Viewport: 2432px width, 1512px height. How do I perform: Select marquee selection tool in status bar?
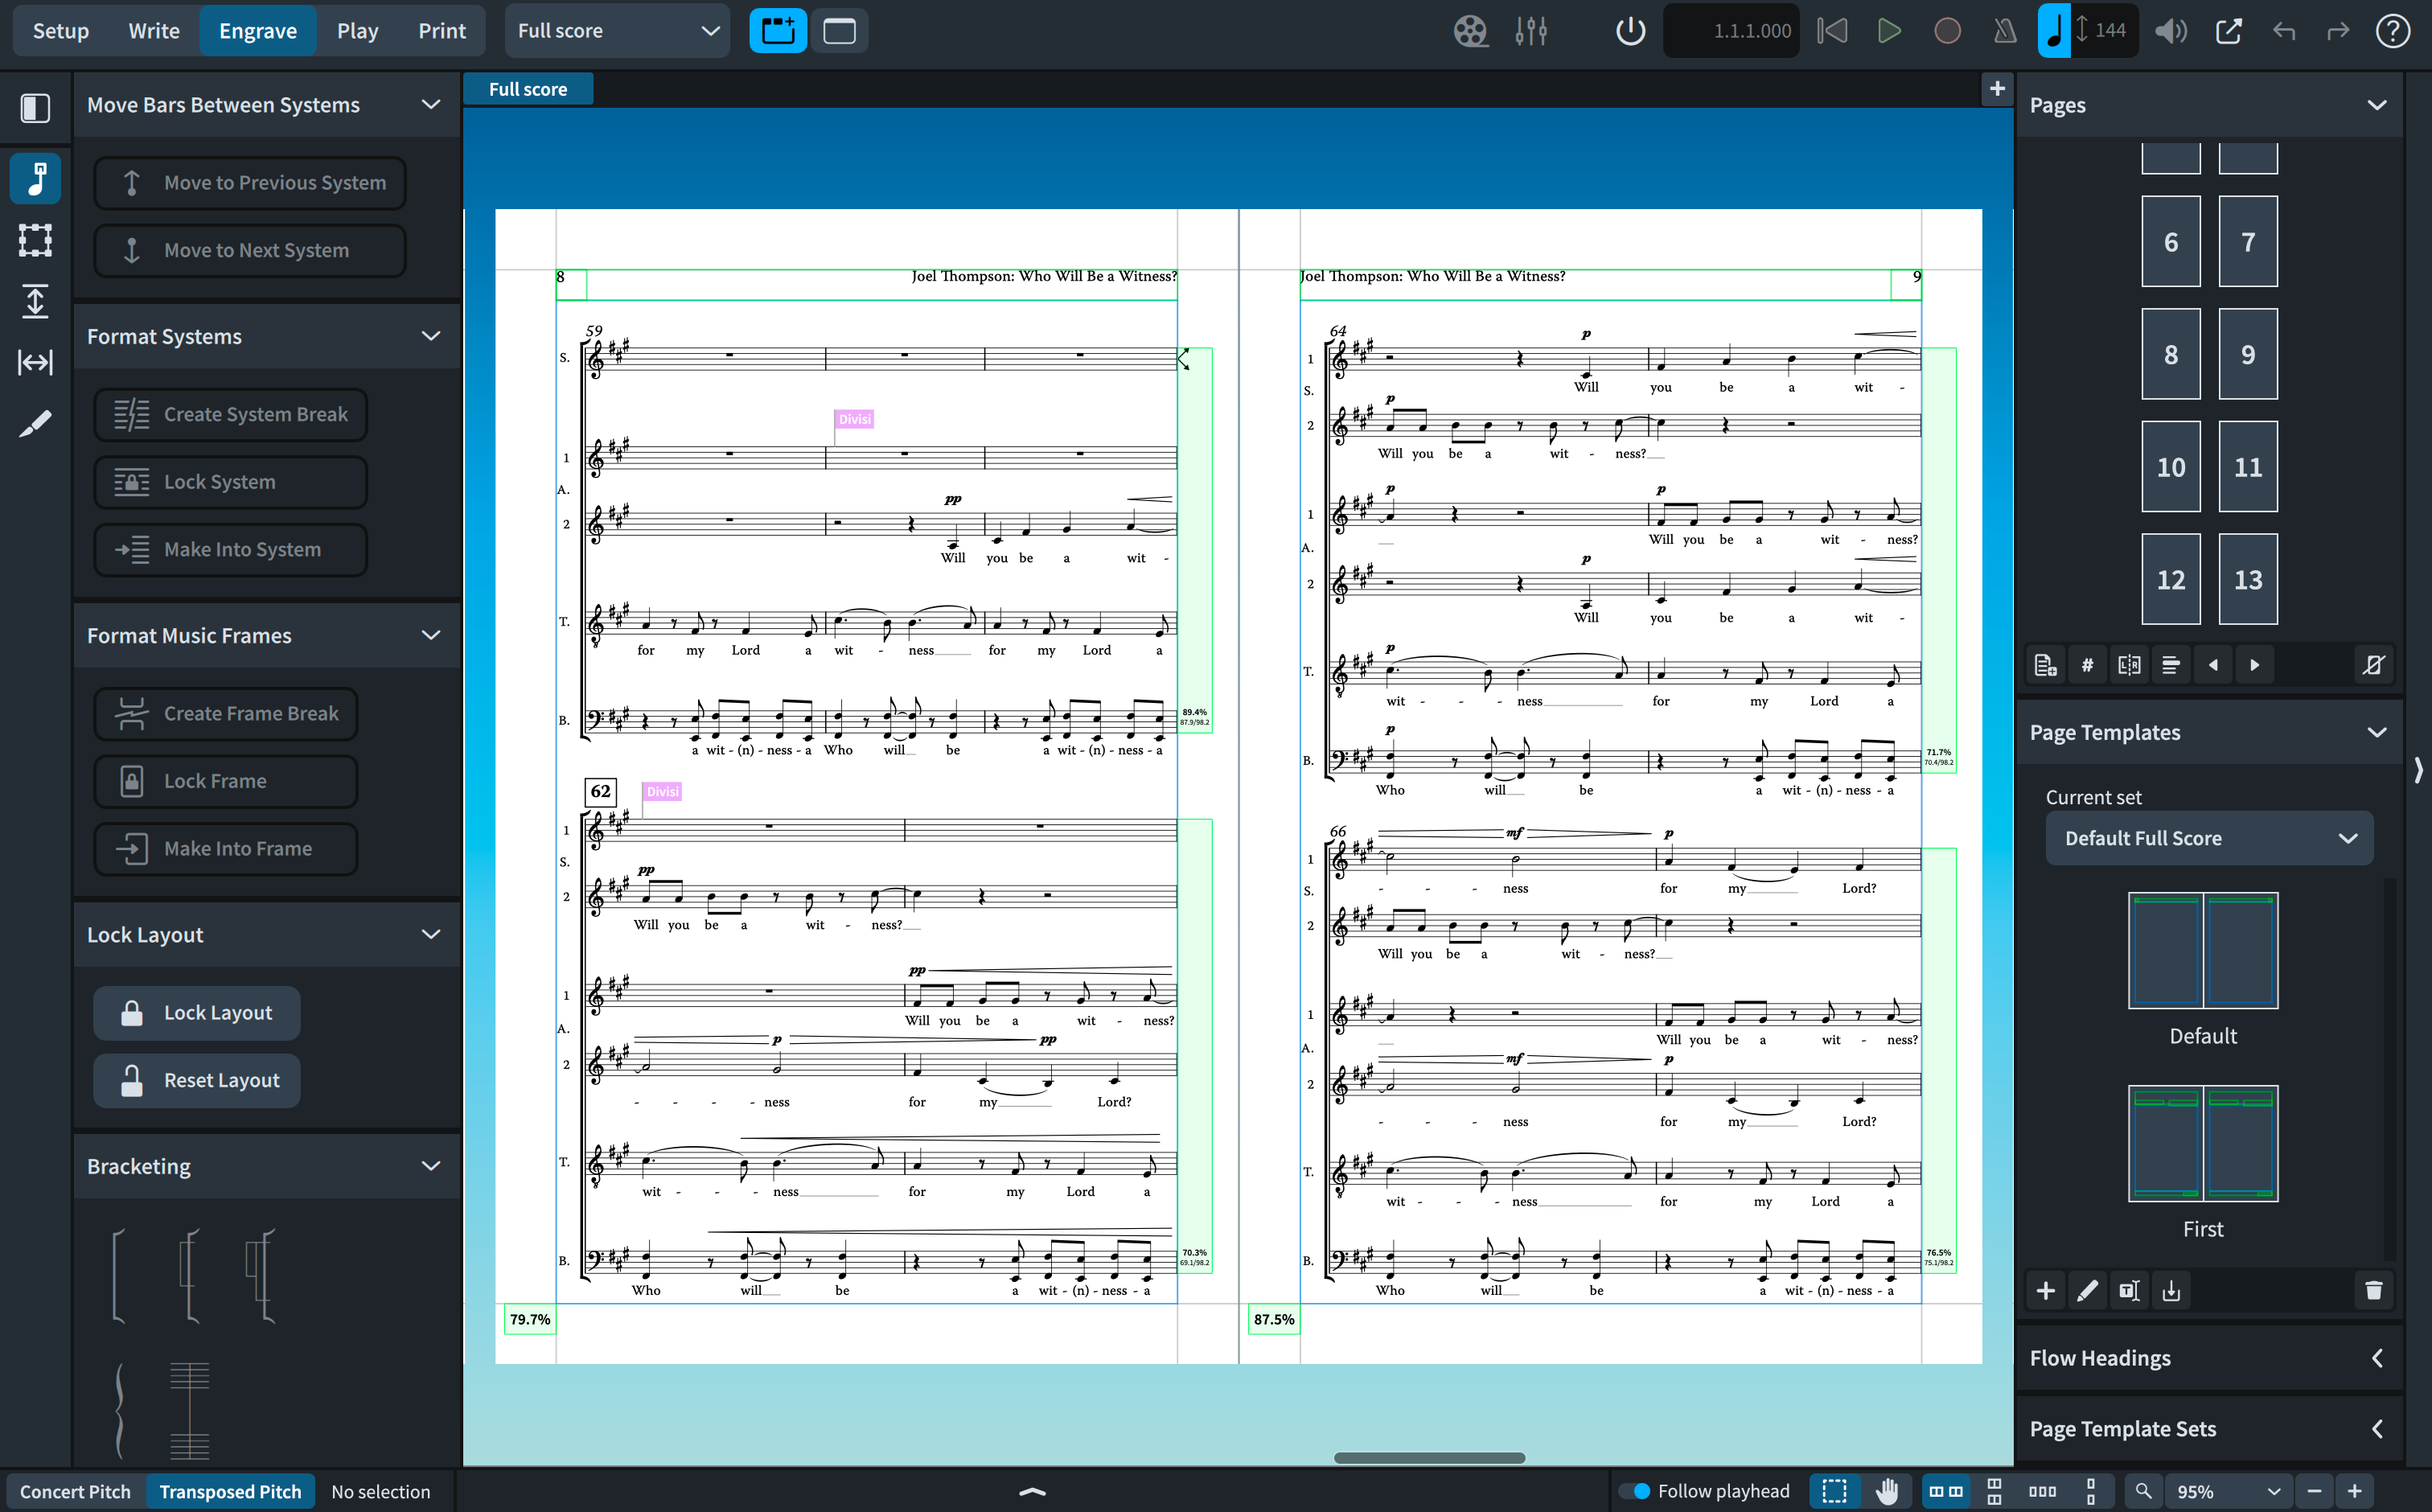point(1835,1491)
